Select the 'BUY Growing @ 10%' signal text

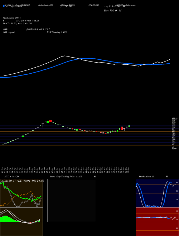tap(57, 32)
